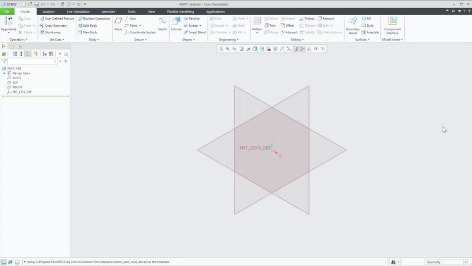Click the datum Axis tool
Image resolution: width=472 pixels, height=266 pixels.
click(131, 19)
